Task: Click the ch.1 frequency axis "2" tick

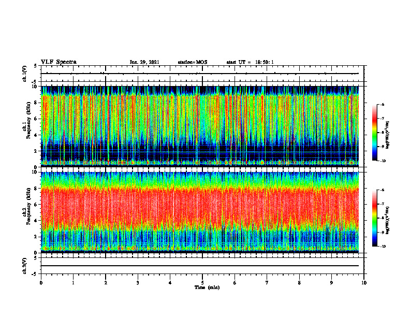Action: coord(37,151)
